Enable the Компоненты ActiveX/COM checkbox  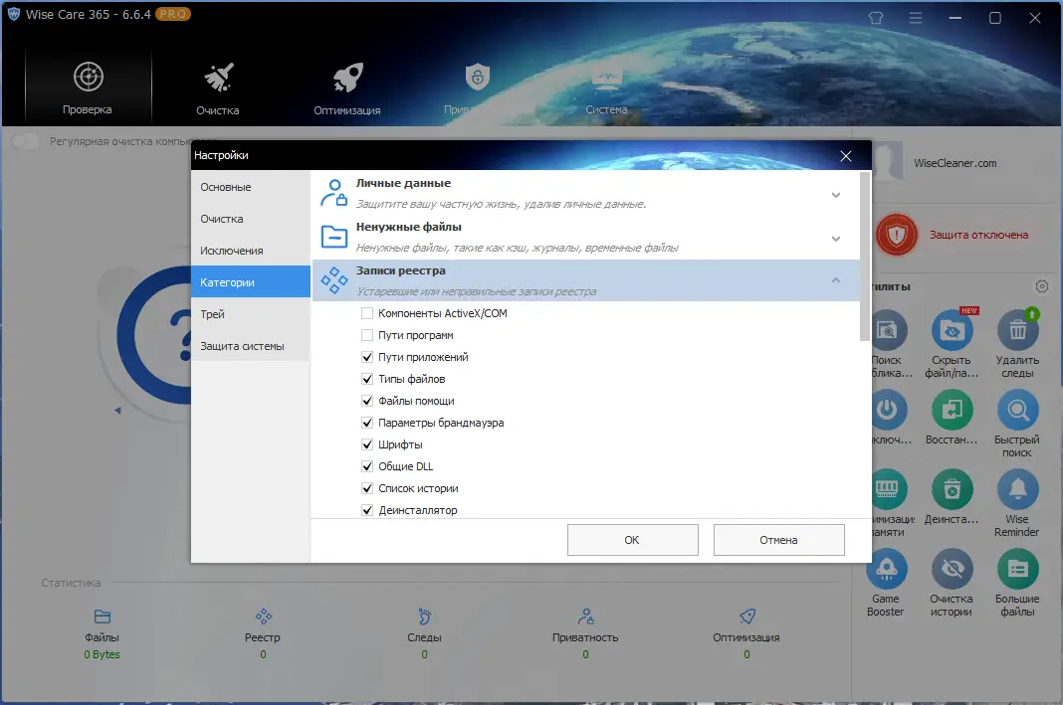click(368, 312)
